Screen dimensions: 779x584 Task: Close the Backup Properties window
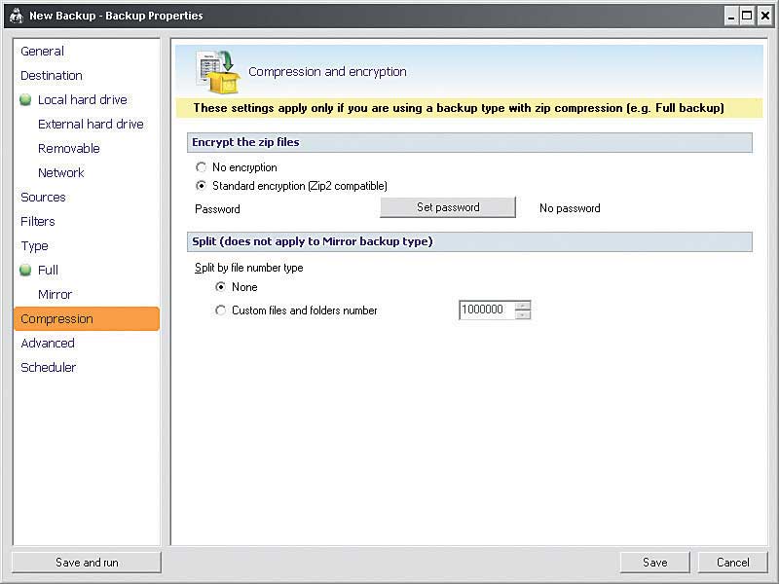click(764, 16)
